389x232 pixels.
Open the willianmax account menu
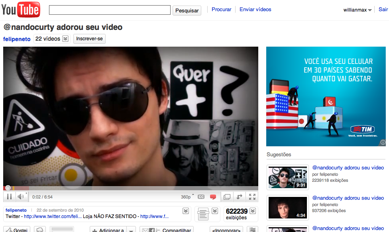pyautogui.click(x=358, y=10)
